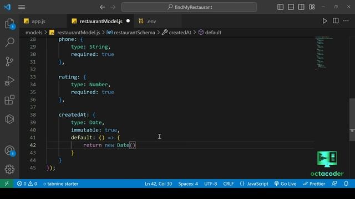Open the feedback icon in status bar

click(334, 184)
